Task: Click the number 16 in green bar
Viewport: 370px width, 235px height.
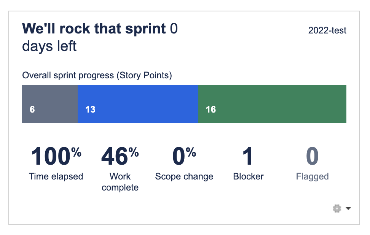Action: 211,110
